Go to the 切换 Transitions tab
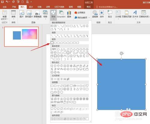Image resolution: width=150 pixels, height=124 pixels. pos(40,7)
